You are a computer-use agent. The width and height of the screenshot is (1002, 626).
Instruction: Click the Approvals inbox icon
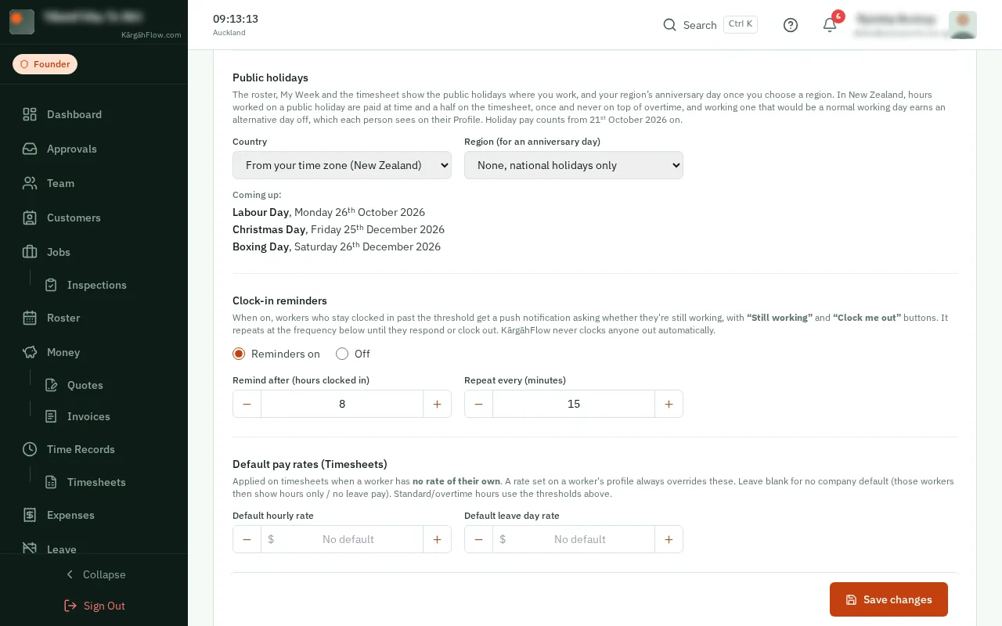click(x=30, y=149)
